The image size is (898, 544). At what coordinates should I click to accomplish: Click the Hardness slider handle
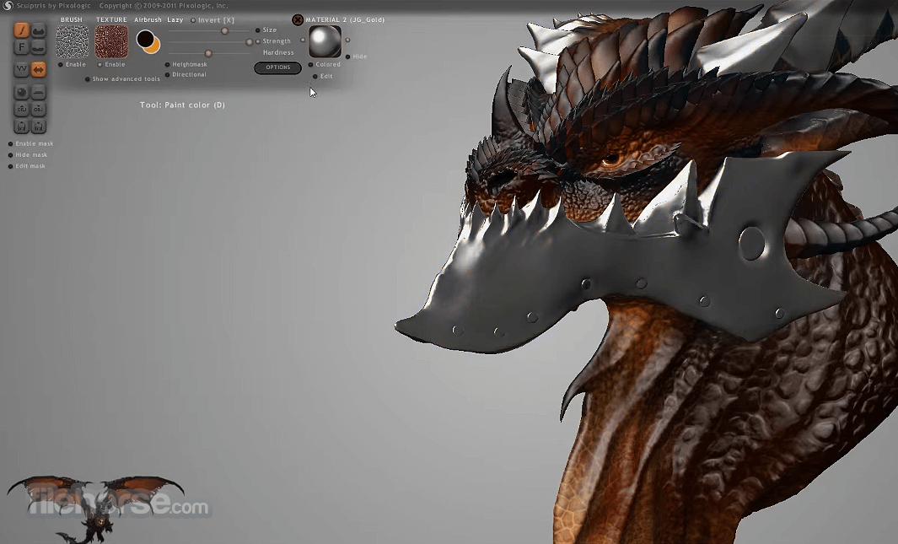(x=208, y=53)
